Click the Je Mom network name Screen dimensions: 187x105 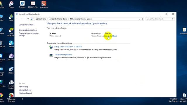(53, 33)
